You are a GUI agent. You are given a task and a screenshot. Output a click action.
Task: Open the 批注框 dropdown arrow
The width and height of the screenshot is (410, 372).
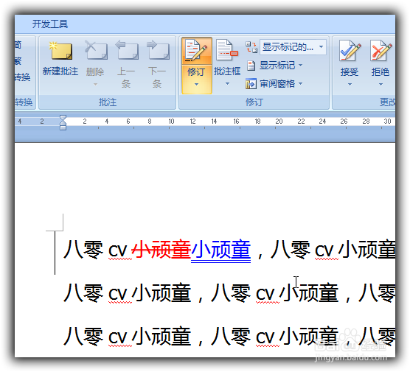pyautogui.click(x=227, y=84)
